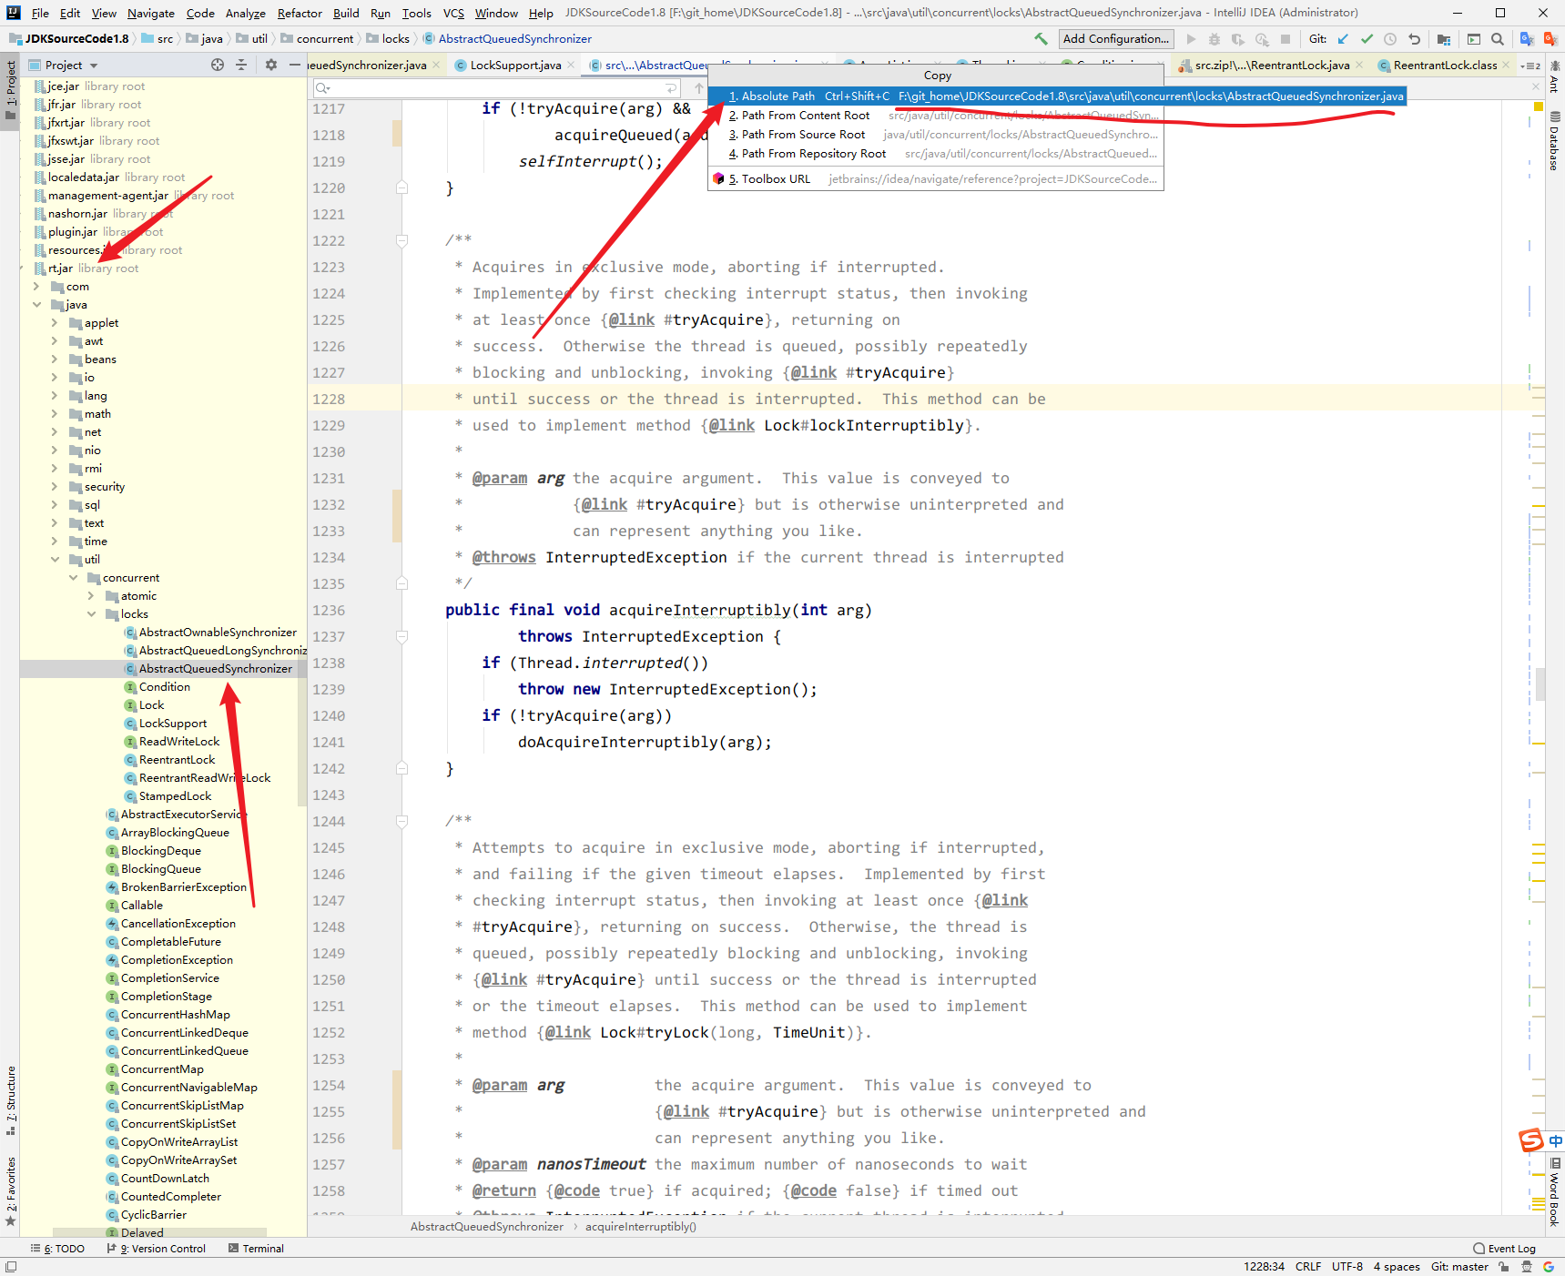Click the UTF-8 encoding widget
This screenshot has height=1276, width=1565.
point(1347,1267)
